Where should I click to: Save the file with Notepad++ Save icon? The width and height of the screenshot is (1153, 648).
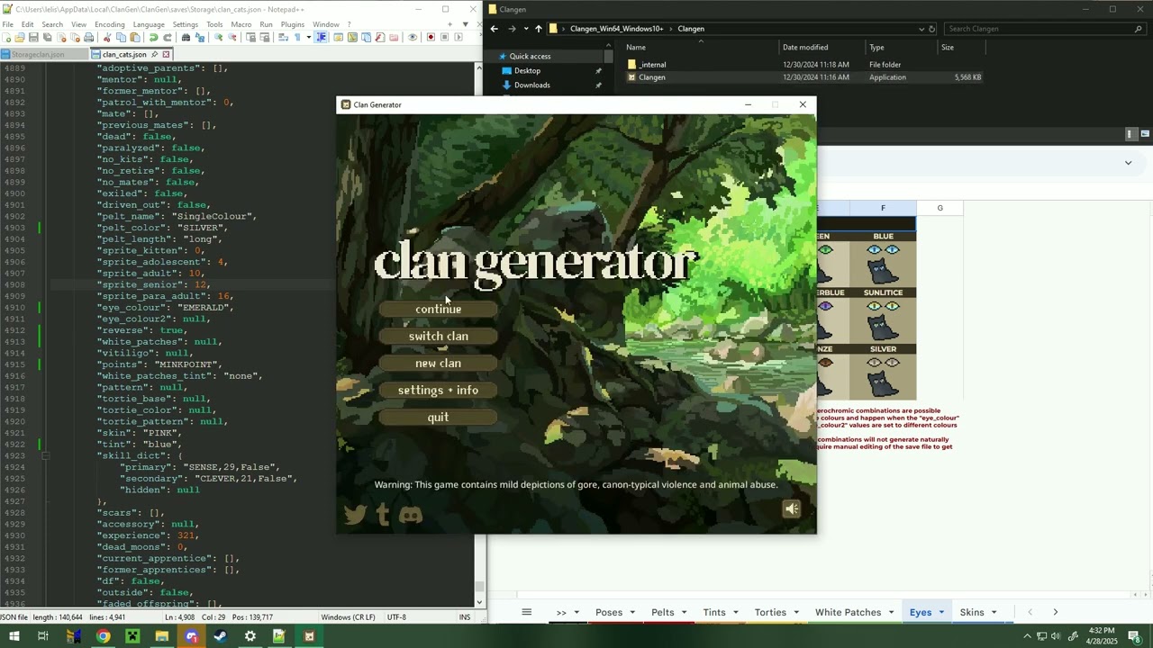click(33, 37)
